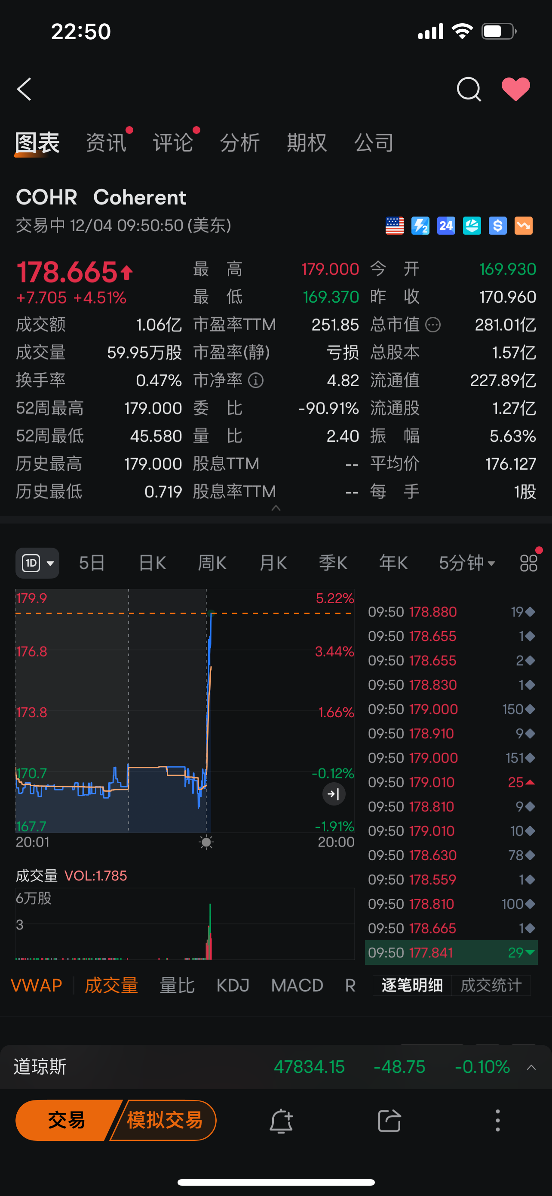552x1196 pixels.
Task: Open the 1D timeframe dropdown
Action: tap(37, 563)
